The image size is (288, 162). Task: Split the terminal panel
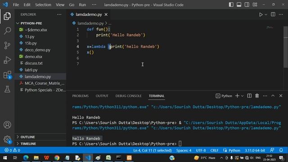(x=249, y=96)
